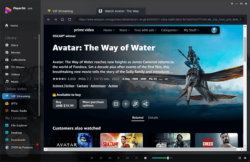
Task: Collapse the Library section
Action: (35, 38)
